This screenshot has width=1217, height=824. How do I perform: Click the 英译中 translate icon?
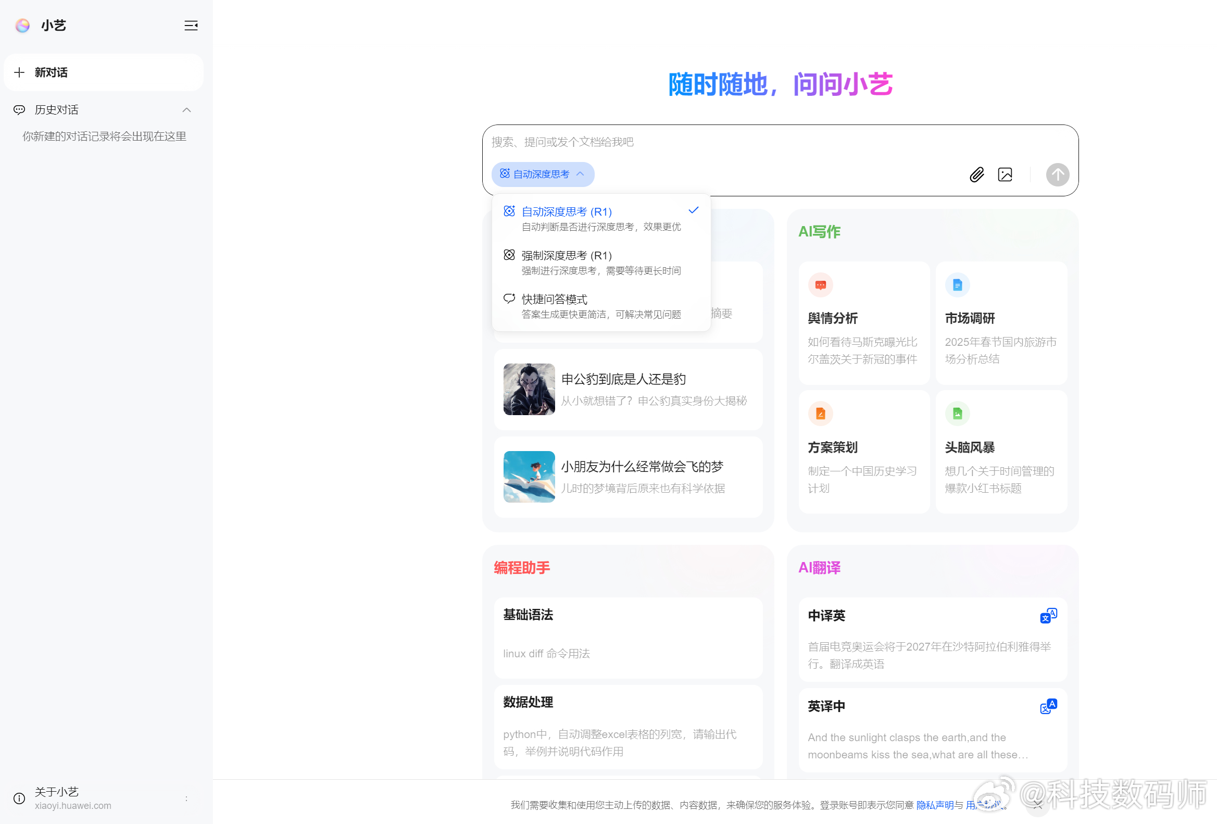(1048, 706)
